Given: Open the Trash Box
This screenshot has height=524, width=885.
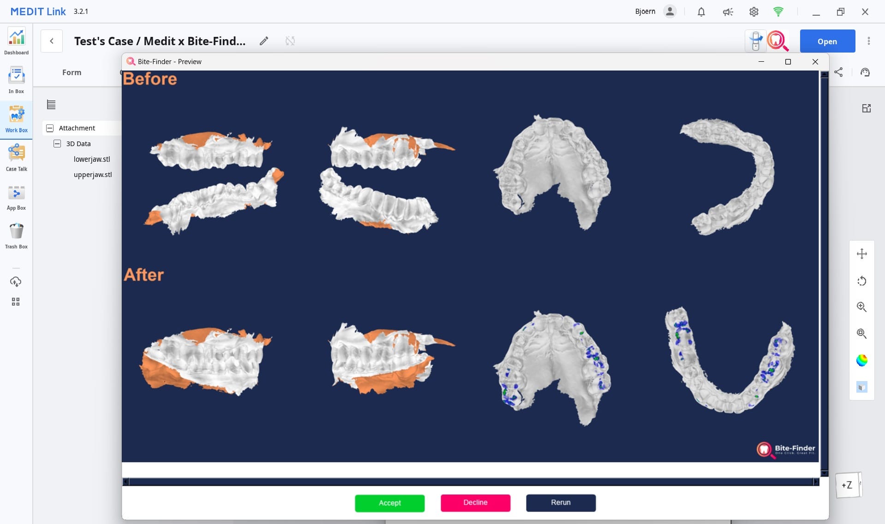Looking at the screenshot, I should (x=16, y=236).
